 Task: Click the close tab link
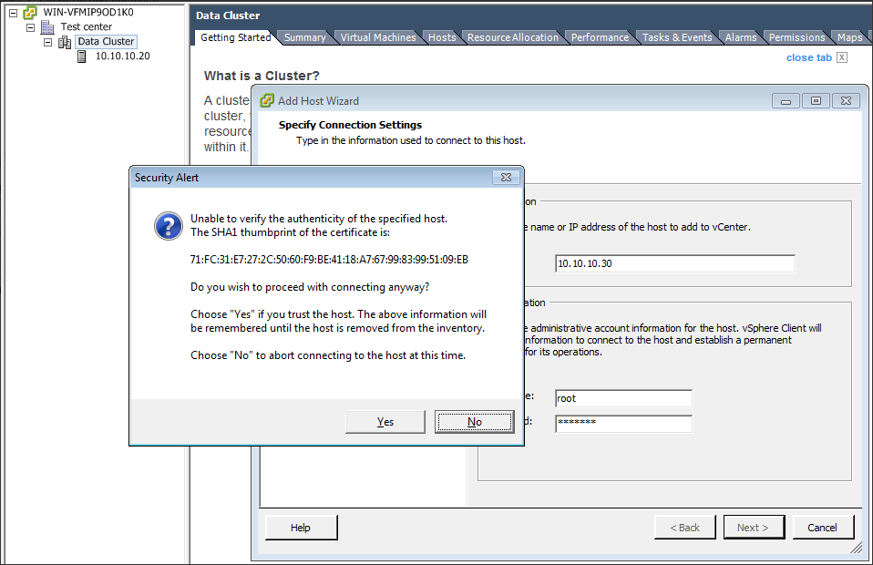click(808, 57)
